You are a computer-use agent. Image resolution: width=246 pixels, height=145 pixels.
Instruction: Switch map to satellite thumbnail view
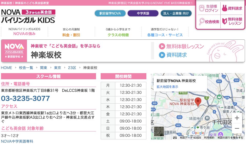[159, 131]
